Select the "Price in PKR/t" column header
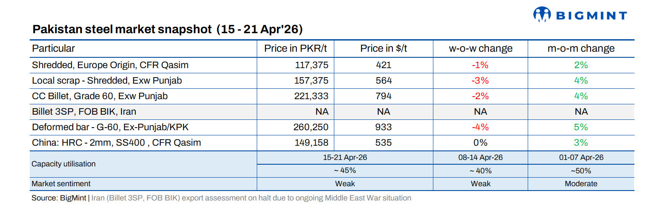Viewport: 669px width, 219px height. coord(295,48)
